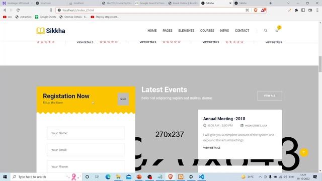Image resolution: width=322 pixels, height=181 pixels.
Task: Launch Microsoft Edge from the taskbar
Action: point(108,176)
